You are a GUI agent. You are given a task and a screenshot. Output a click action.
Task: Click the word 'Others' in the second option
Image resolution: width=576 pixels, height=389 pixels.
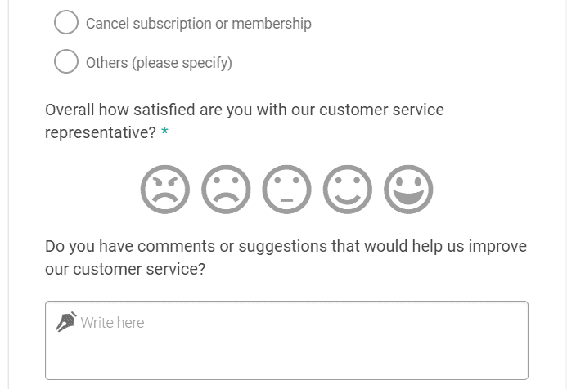pyautogui.click(x=107, y=63)
